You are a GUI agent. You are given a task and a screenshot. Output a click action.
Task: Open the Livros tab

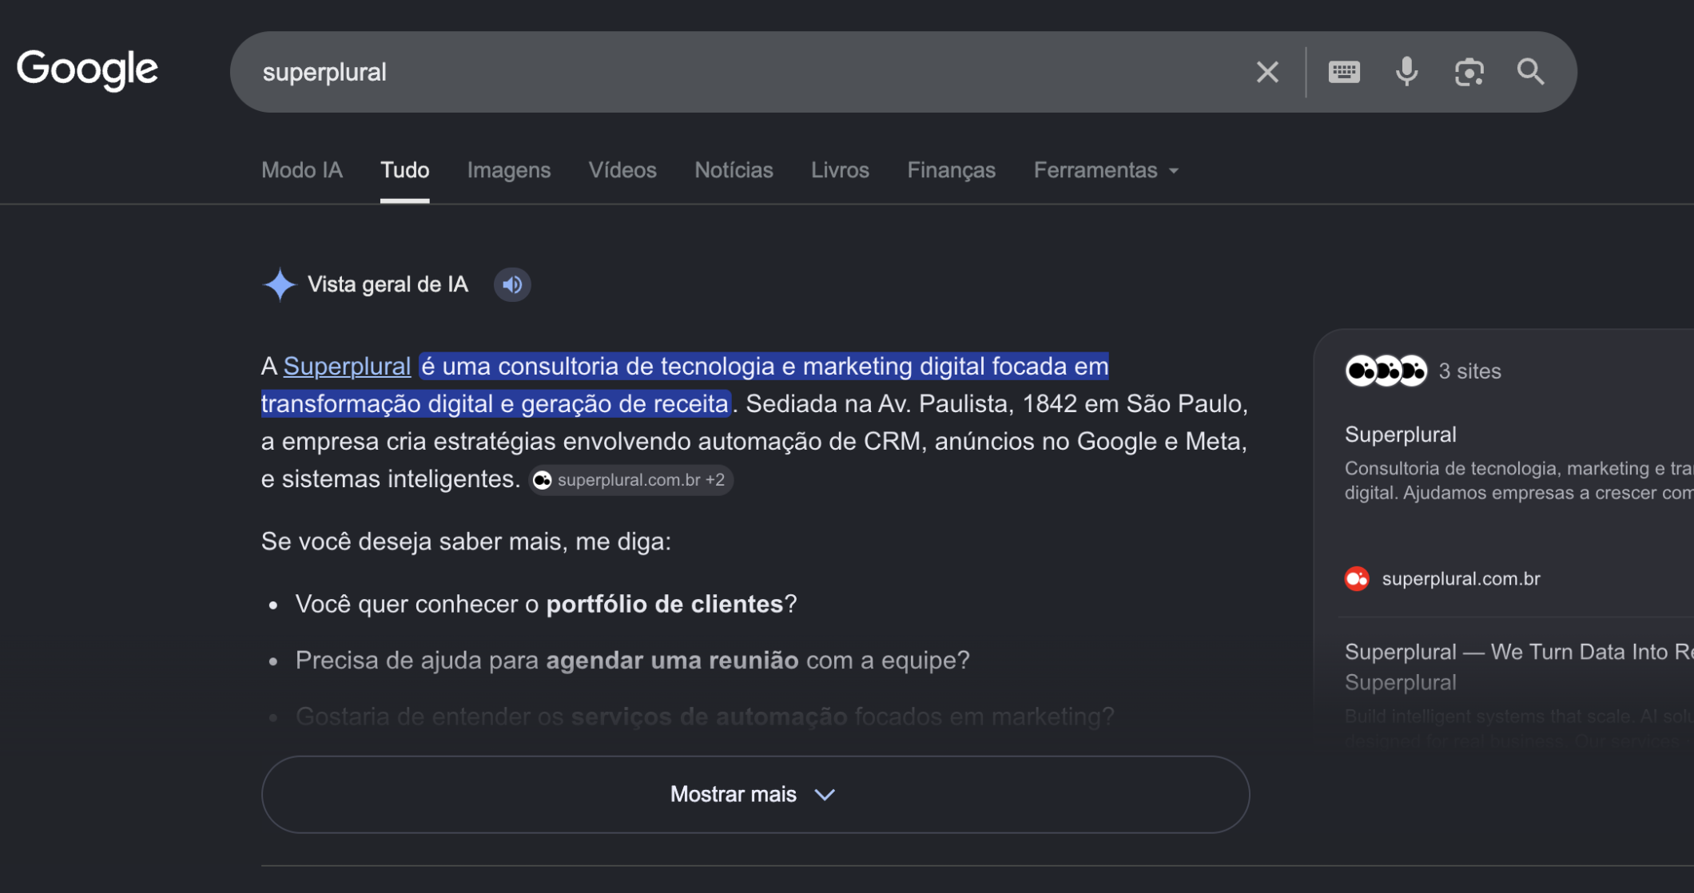click(840, 170)
